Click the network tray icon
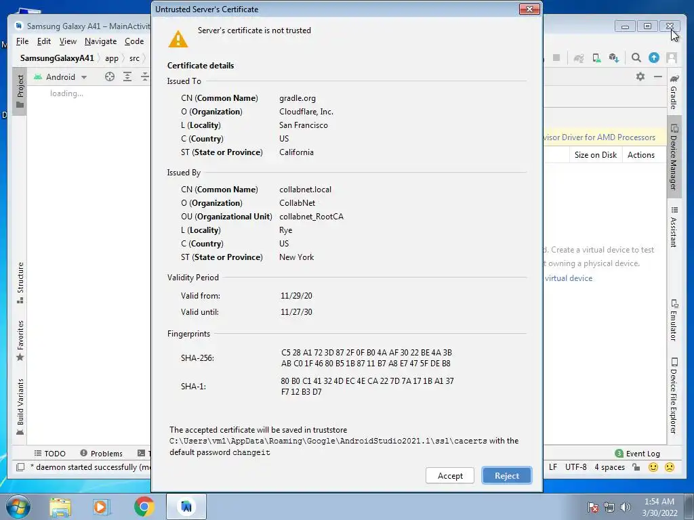Screen dimensions: 694x520 pyautogui.click(x=609, y=507)
